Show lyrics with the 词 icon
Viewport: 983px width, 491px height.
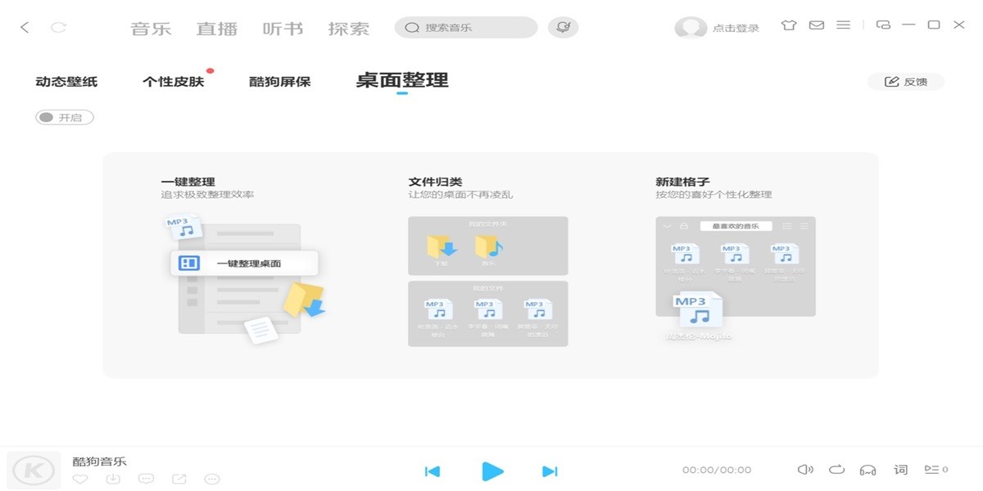[900, 470]
